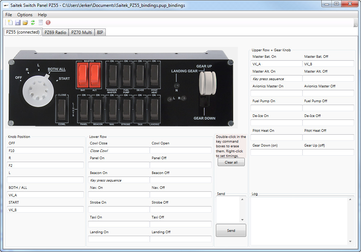Click the Fuel Pump On input field
The image size is (361, 252).
[x=276, y=108]
